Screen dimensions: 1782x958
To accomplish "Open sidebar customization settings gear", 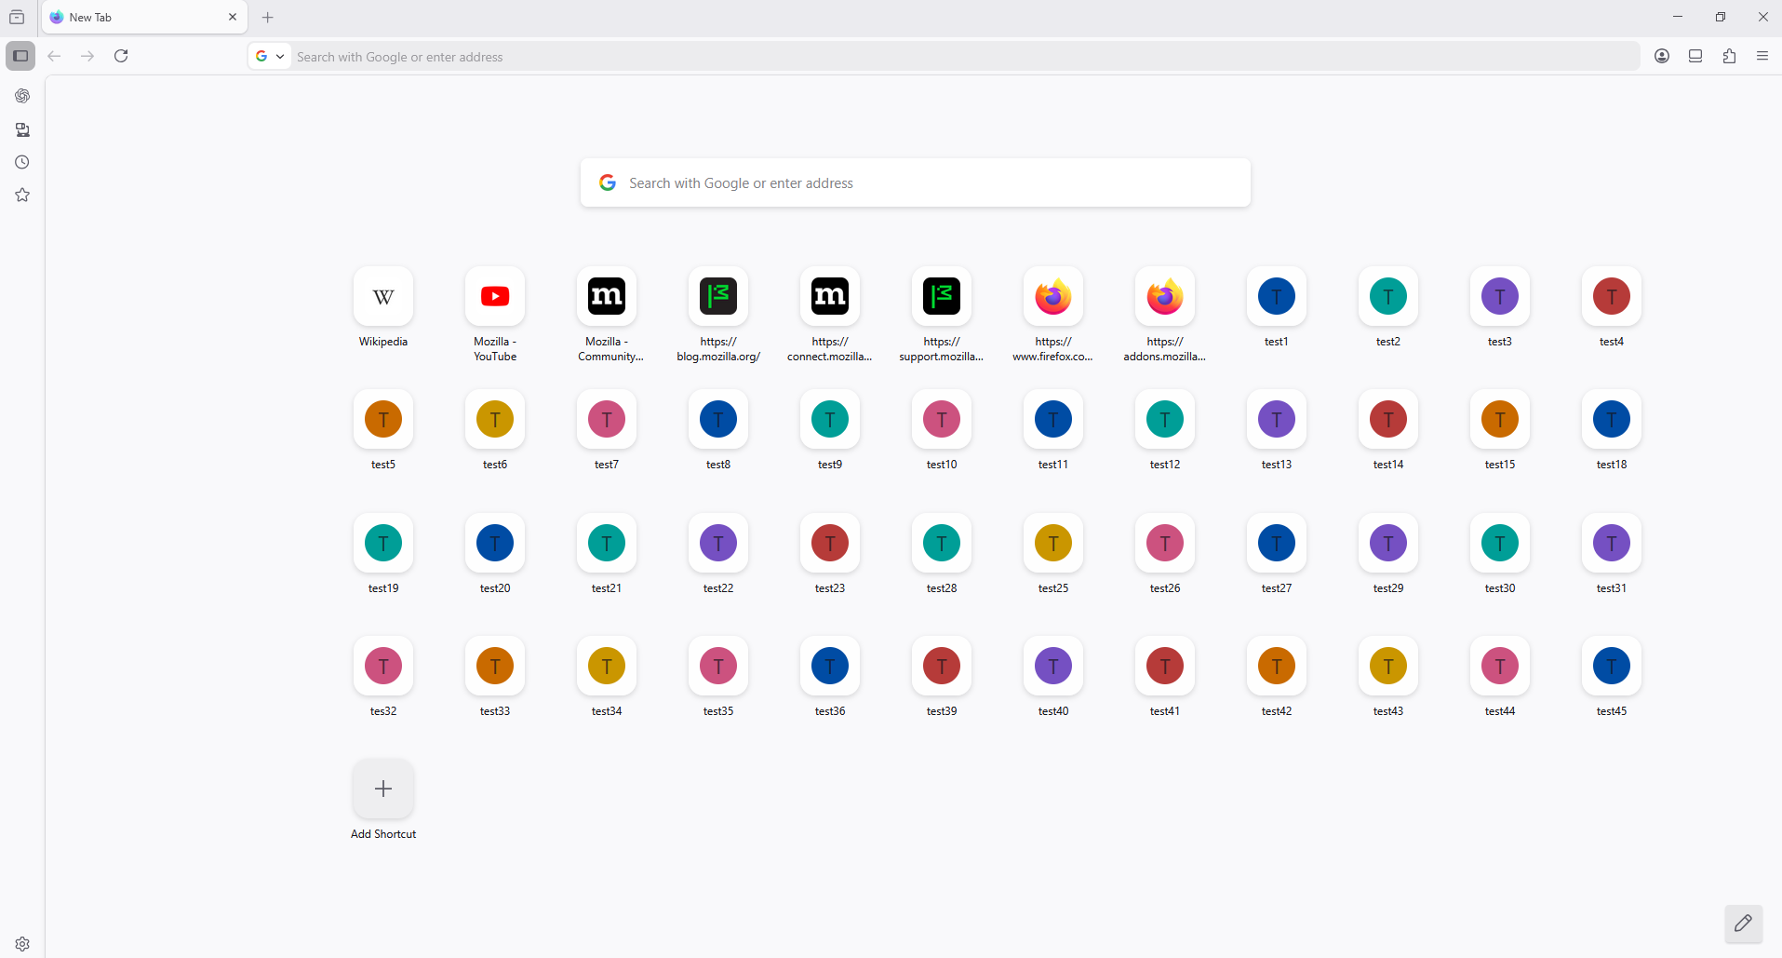I will click(22, 943).
